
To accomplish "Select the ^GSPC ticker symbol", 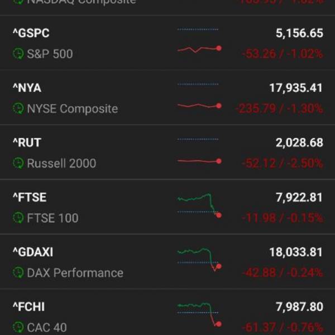I will (31, 33).
